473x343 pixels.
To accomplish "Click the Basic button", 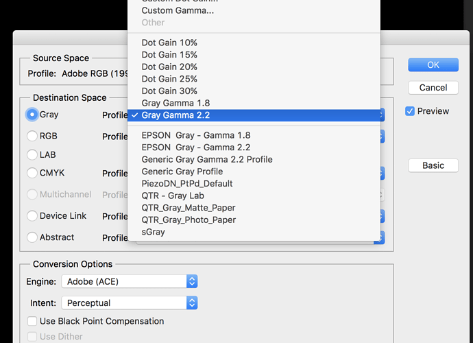I will click(x=433, y=165).
